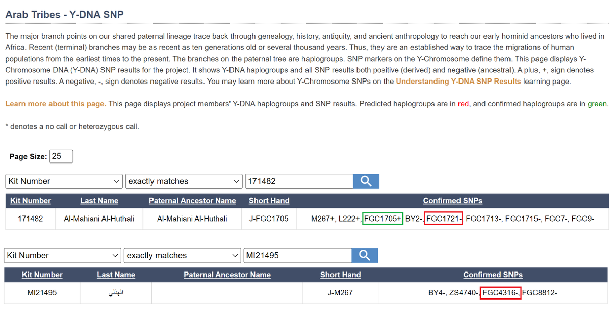Image resolution: width=612 pixels, height=326 pixels.
Task: Click Al-Mahiani Al-Huthali in Paternal Ancestor column
Action: 192,219
